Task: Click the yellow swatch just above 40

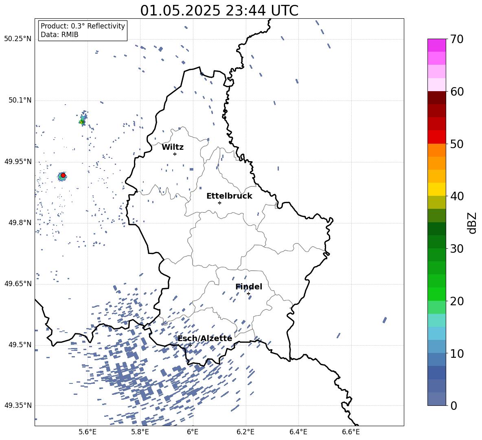Action: click(436, 189)
